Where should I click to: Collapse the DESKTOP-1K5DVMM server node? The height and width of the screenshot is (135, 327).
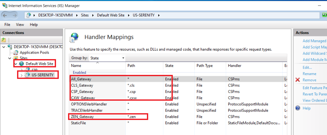(x=4, y=47)
